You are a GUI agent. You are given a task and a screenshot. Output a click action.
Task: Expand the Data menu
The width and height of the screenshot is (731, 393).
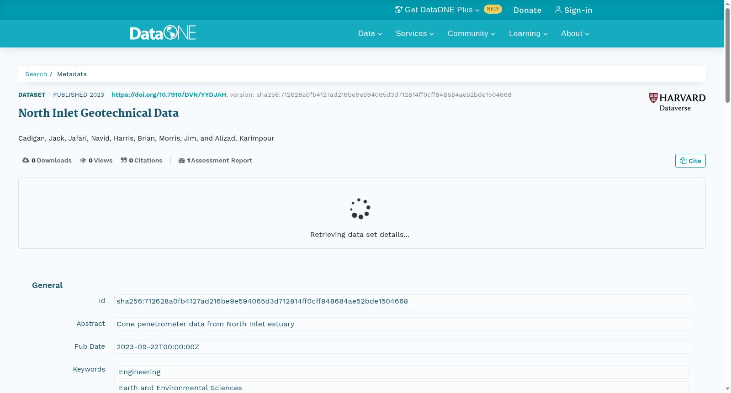[370, 33]
